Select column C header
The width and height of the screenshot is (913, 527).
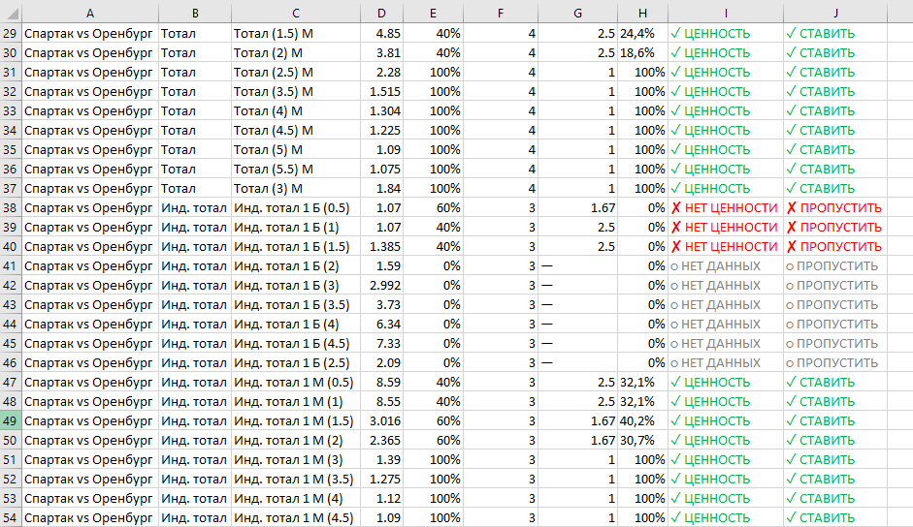click(x=296, y=13)
